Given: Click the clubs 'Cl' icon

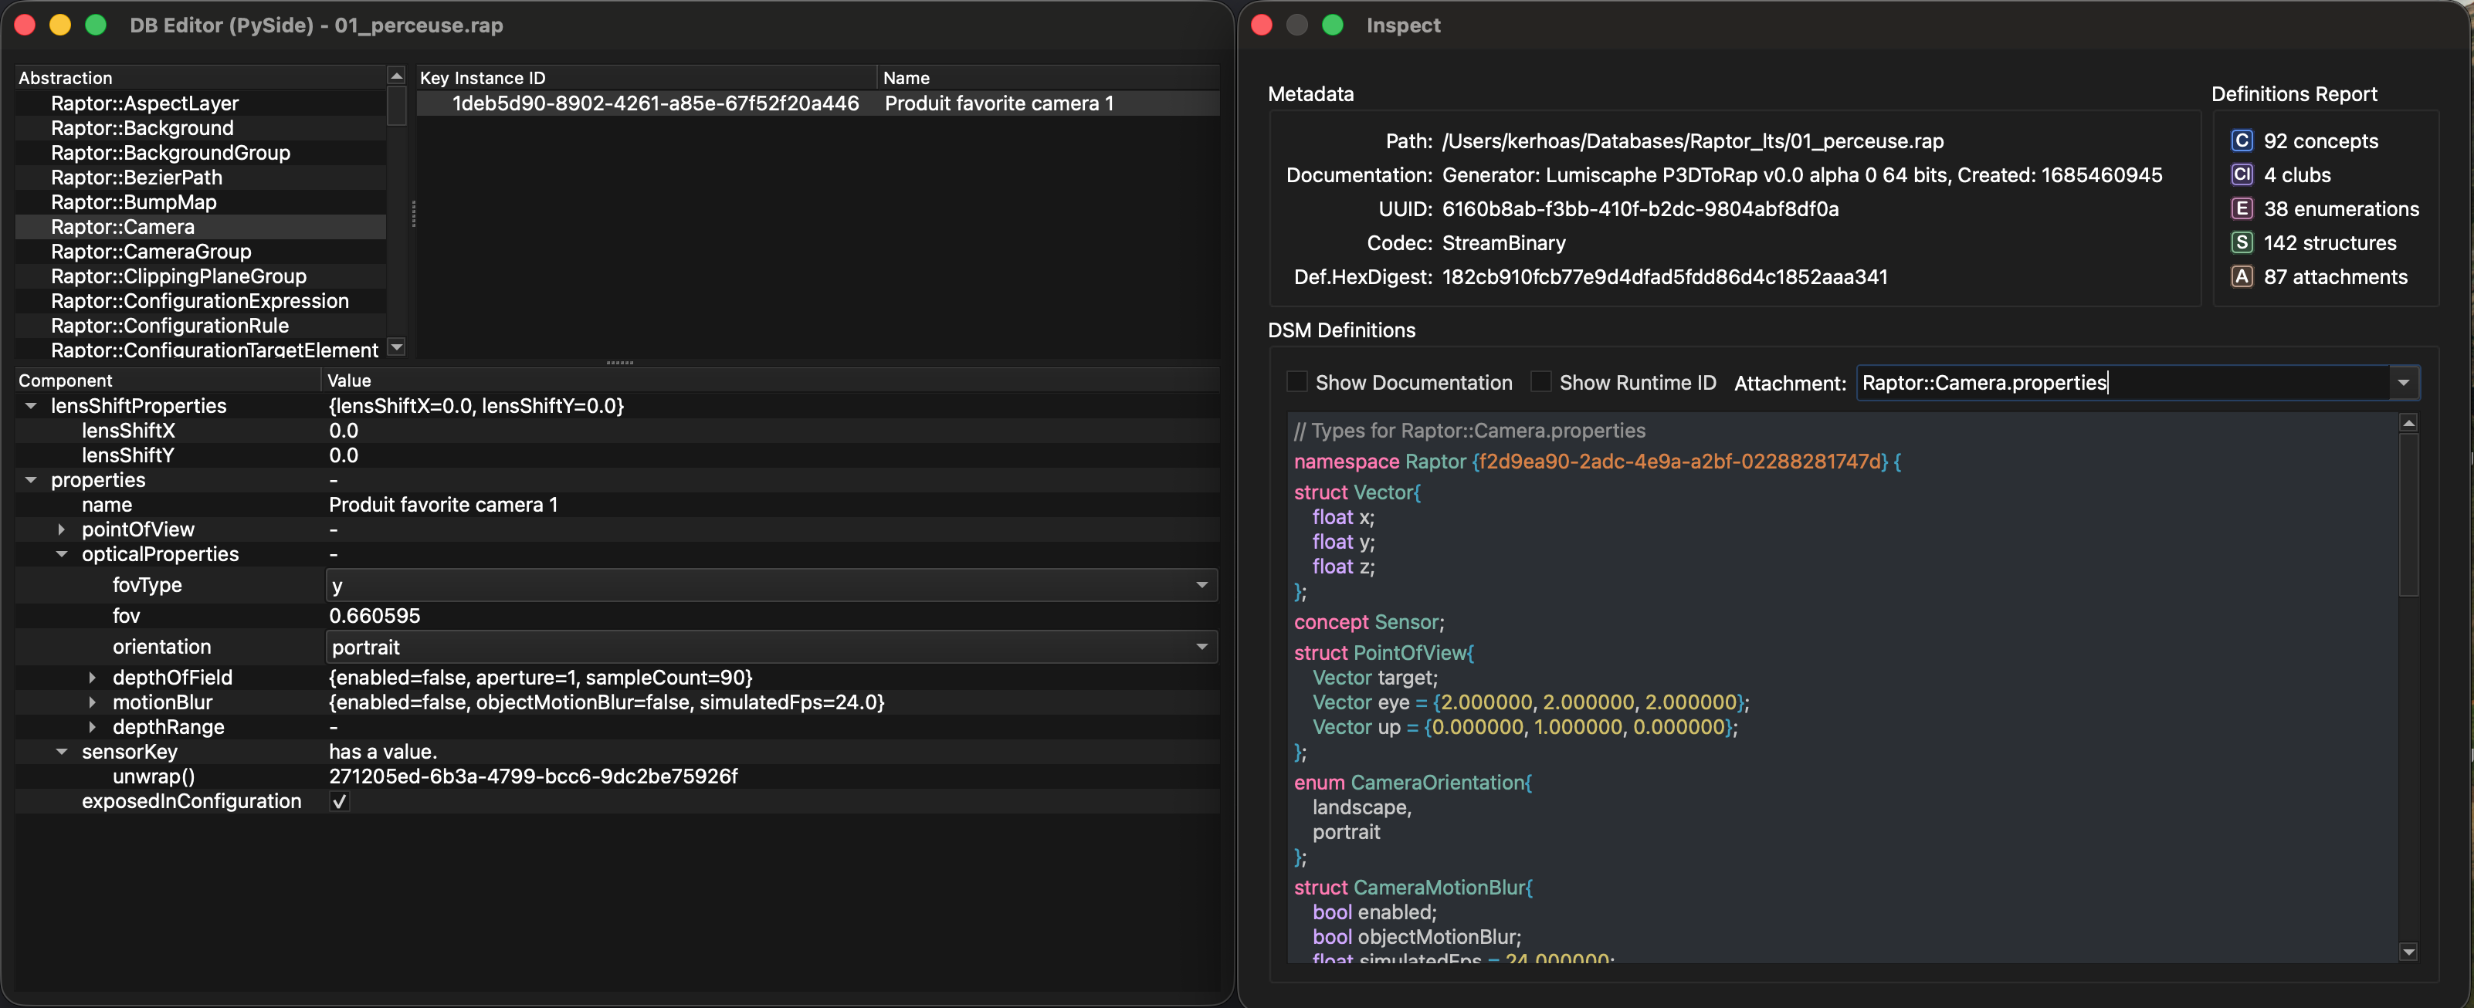Looking at the screenshot, I should (x=2241, y=174).
